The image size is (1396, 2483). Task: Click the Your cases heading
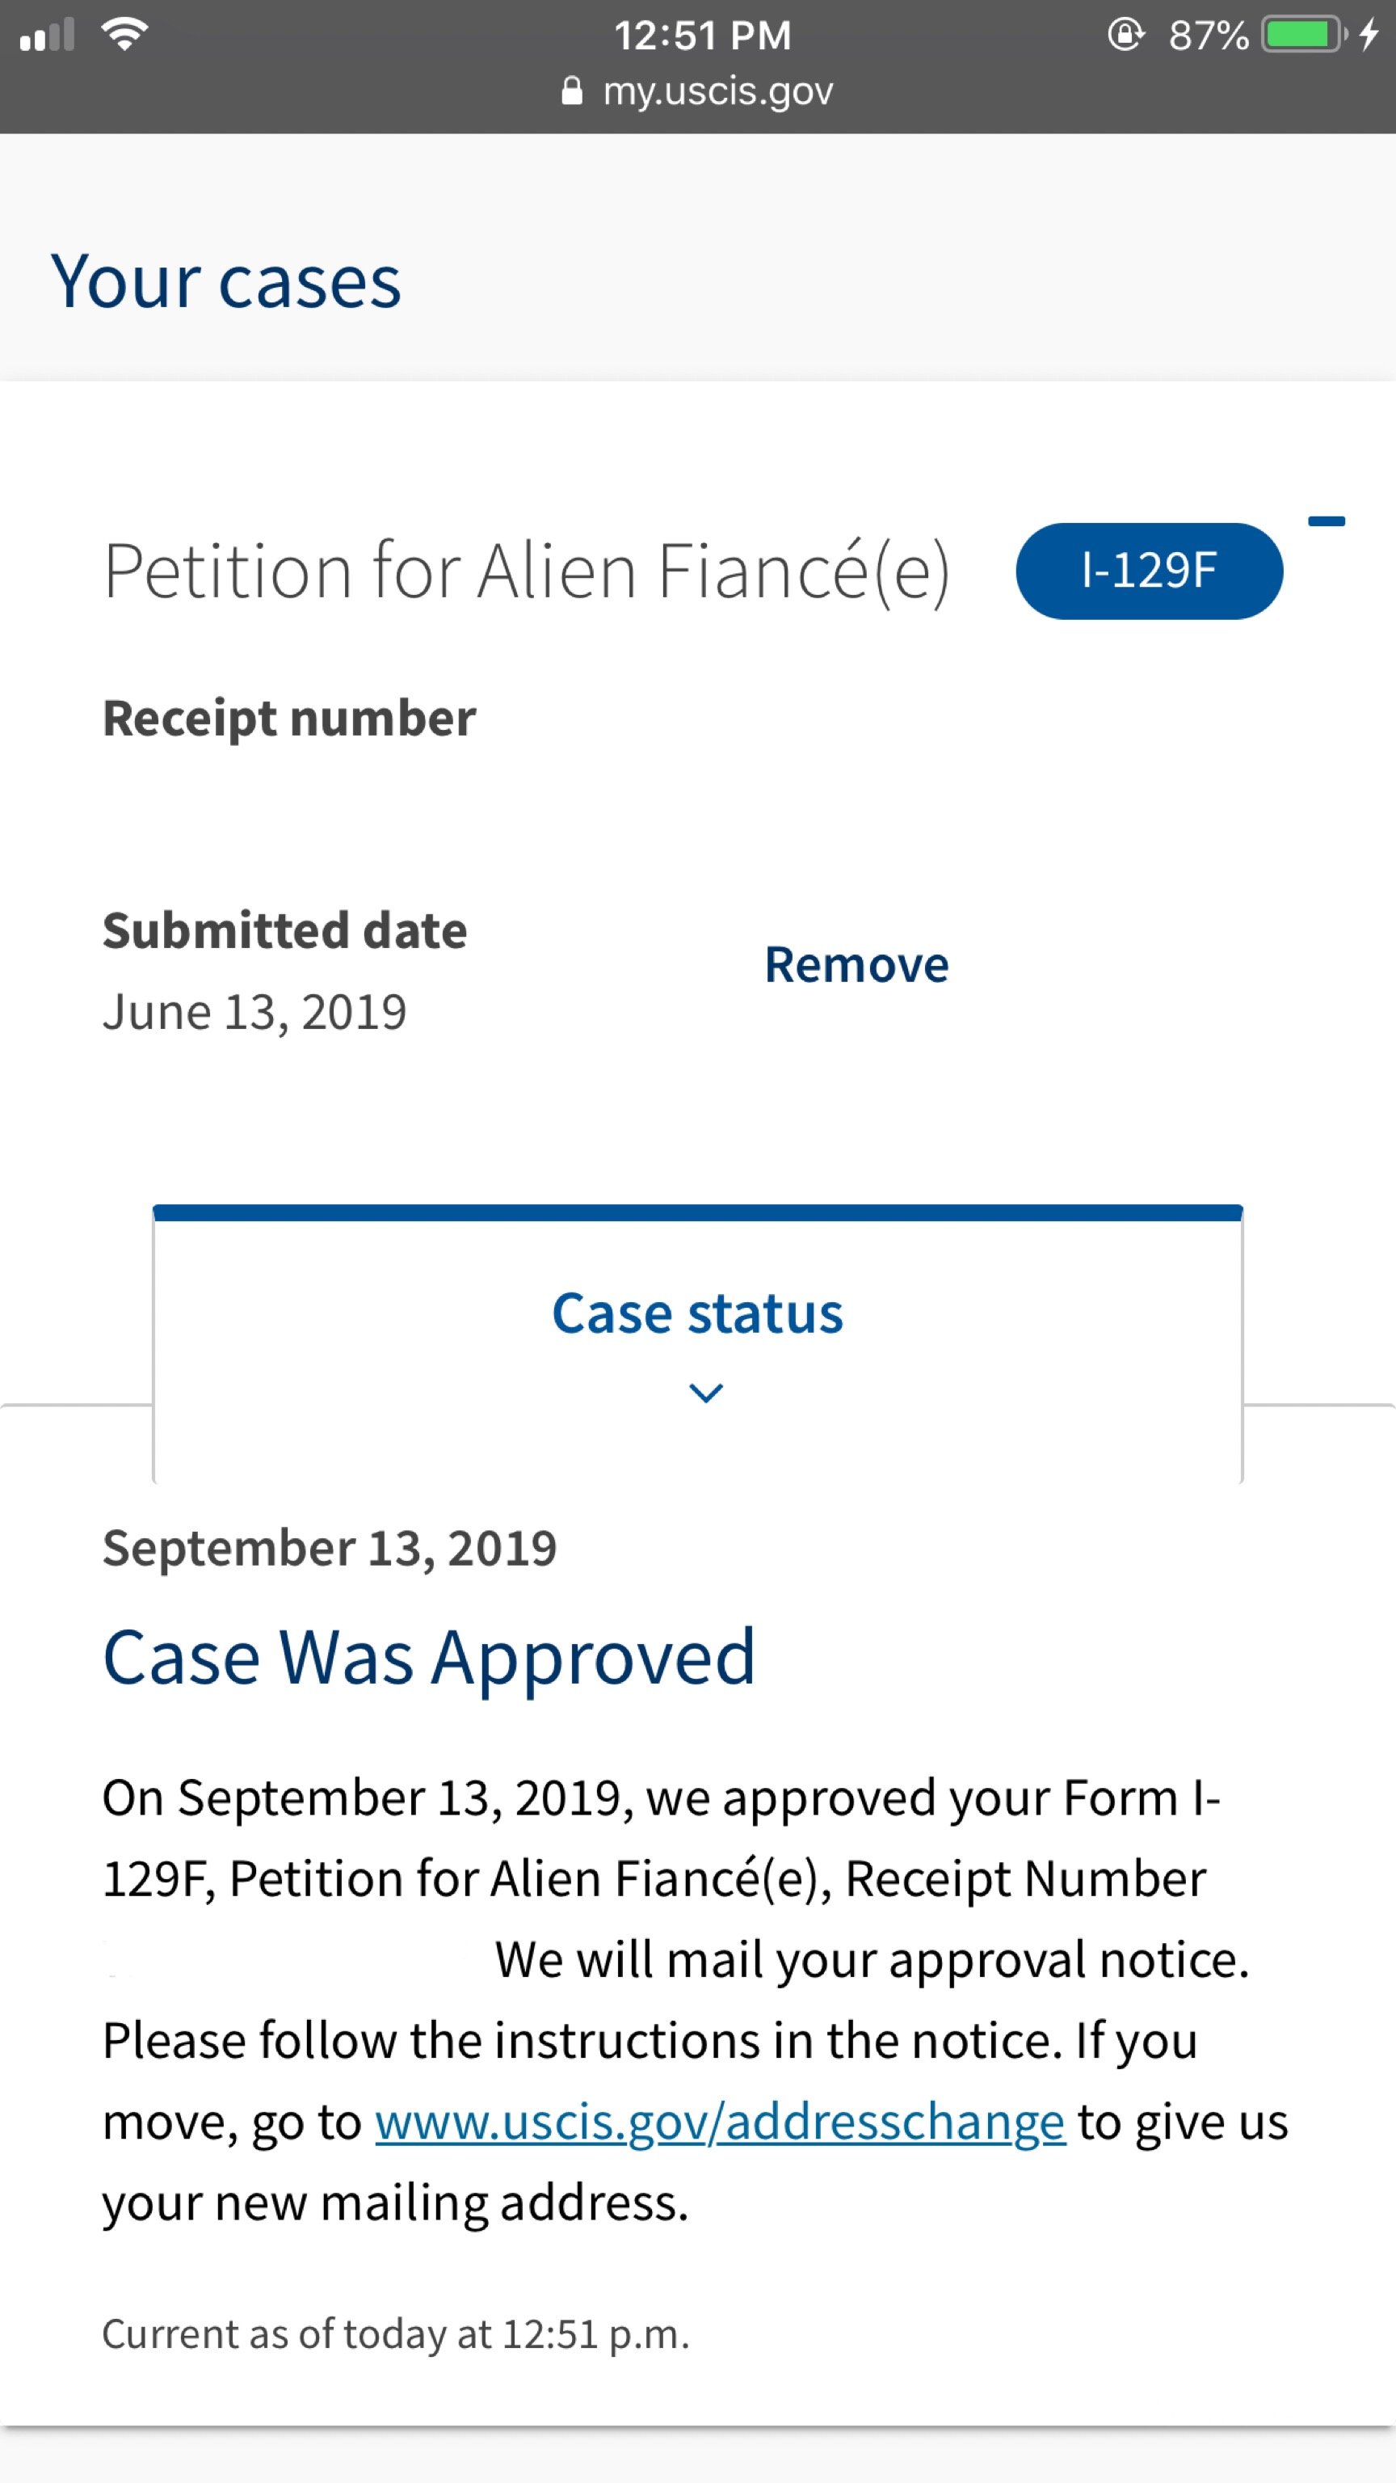pyautogui.click(x=225, y=281)
